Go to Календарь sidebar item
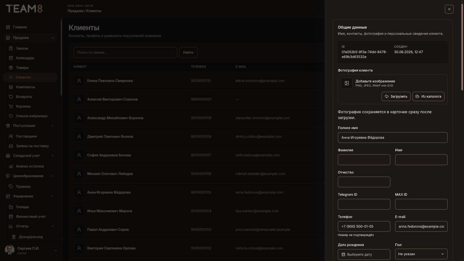The width and height of the screenshot is (464, 261). coord(25,58)
